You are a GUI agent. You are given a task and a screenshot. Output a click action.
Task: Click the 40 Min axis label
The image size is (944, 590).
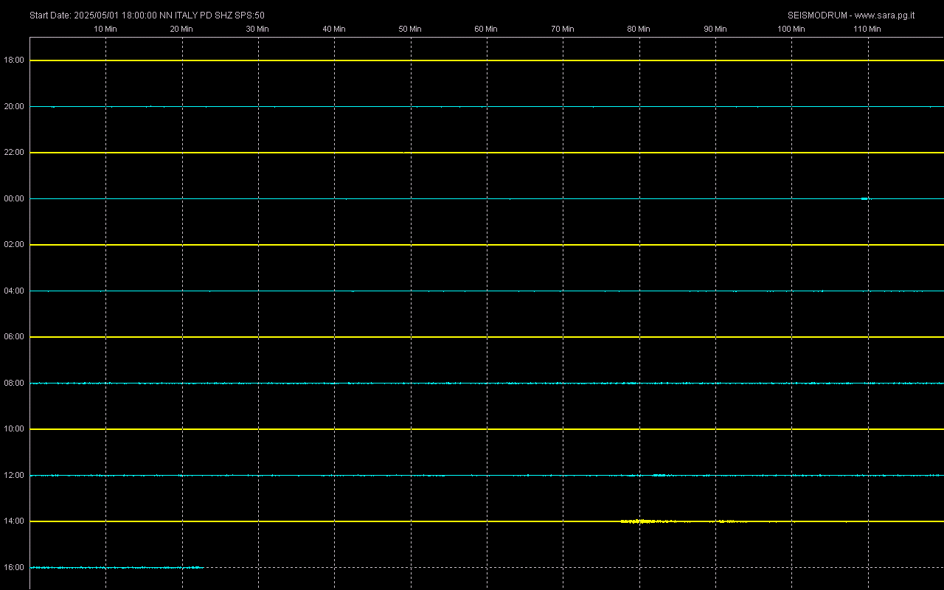(x=334, y=29)
